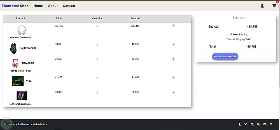Click the L32R8 TV image

click(18, 82)
